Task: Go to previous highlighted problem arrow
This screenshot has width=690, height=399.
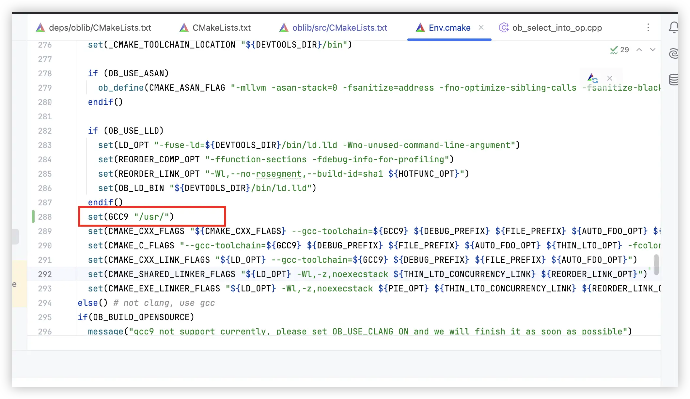Action: (639, 50)
